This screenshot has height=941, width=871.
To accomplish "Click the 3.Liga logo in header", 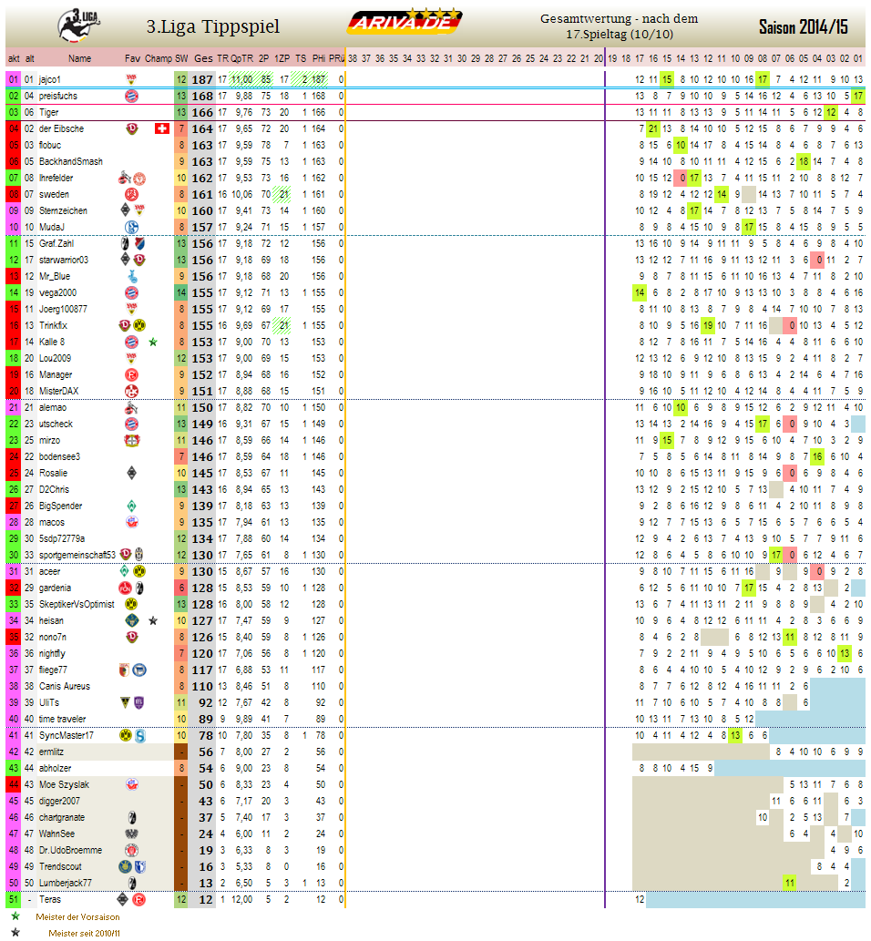I will pos(79,23).
